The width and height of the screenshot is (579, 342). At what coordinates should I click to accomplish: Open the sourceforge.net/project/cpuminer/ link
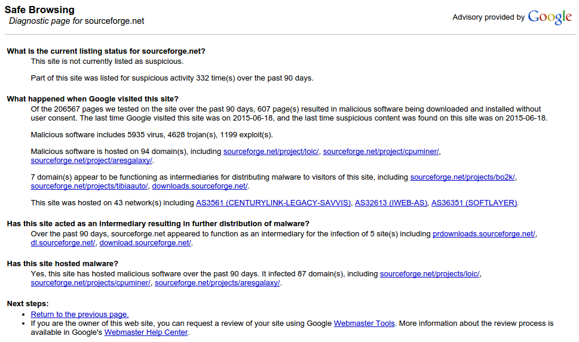click(x=381, y=152)
